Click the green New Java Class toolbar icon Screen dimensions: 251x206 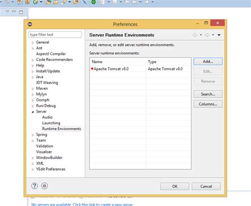(x=35, y=2)
